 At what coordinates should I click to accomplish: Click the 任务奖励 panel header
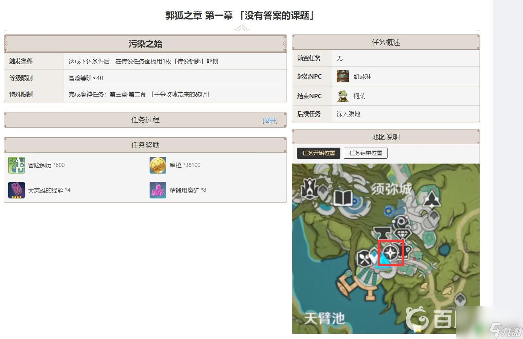click(145, 145)
